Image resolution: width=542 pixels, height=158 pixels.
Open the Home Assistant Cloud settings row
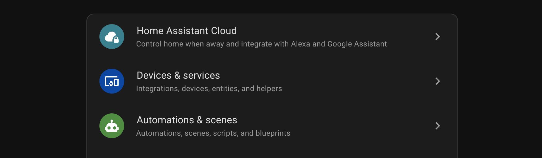tap(279, 37)
